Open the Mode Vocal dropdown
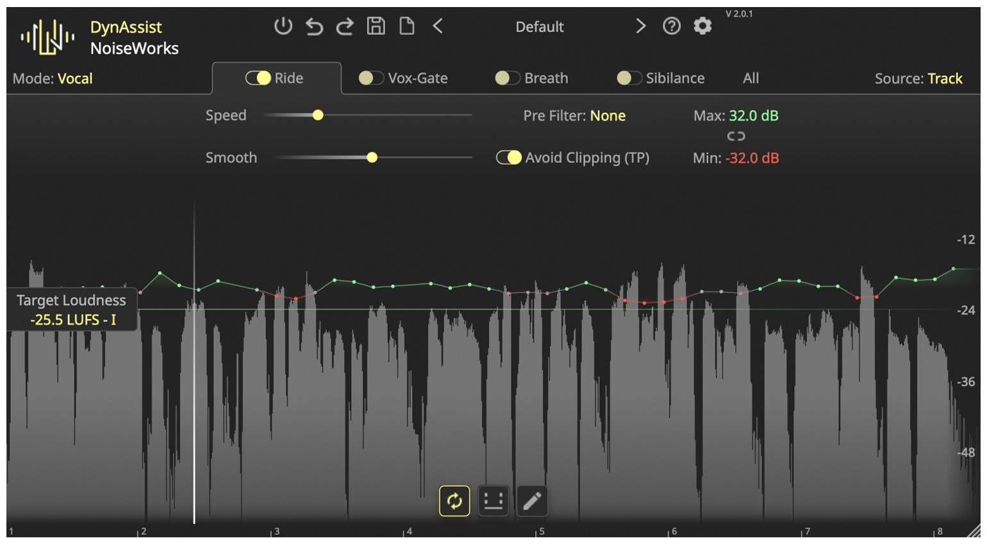Image resolution: width=987 pixels, height=545 pixels. click(75, 79)
